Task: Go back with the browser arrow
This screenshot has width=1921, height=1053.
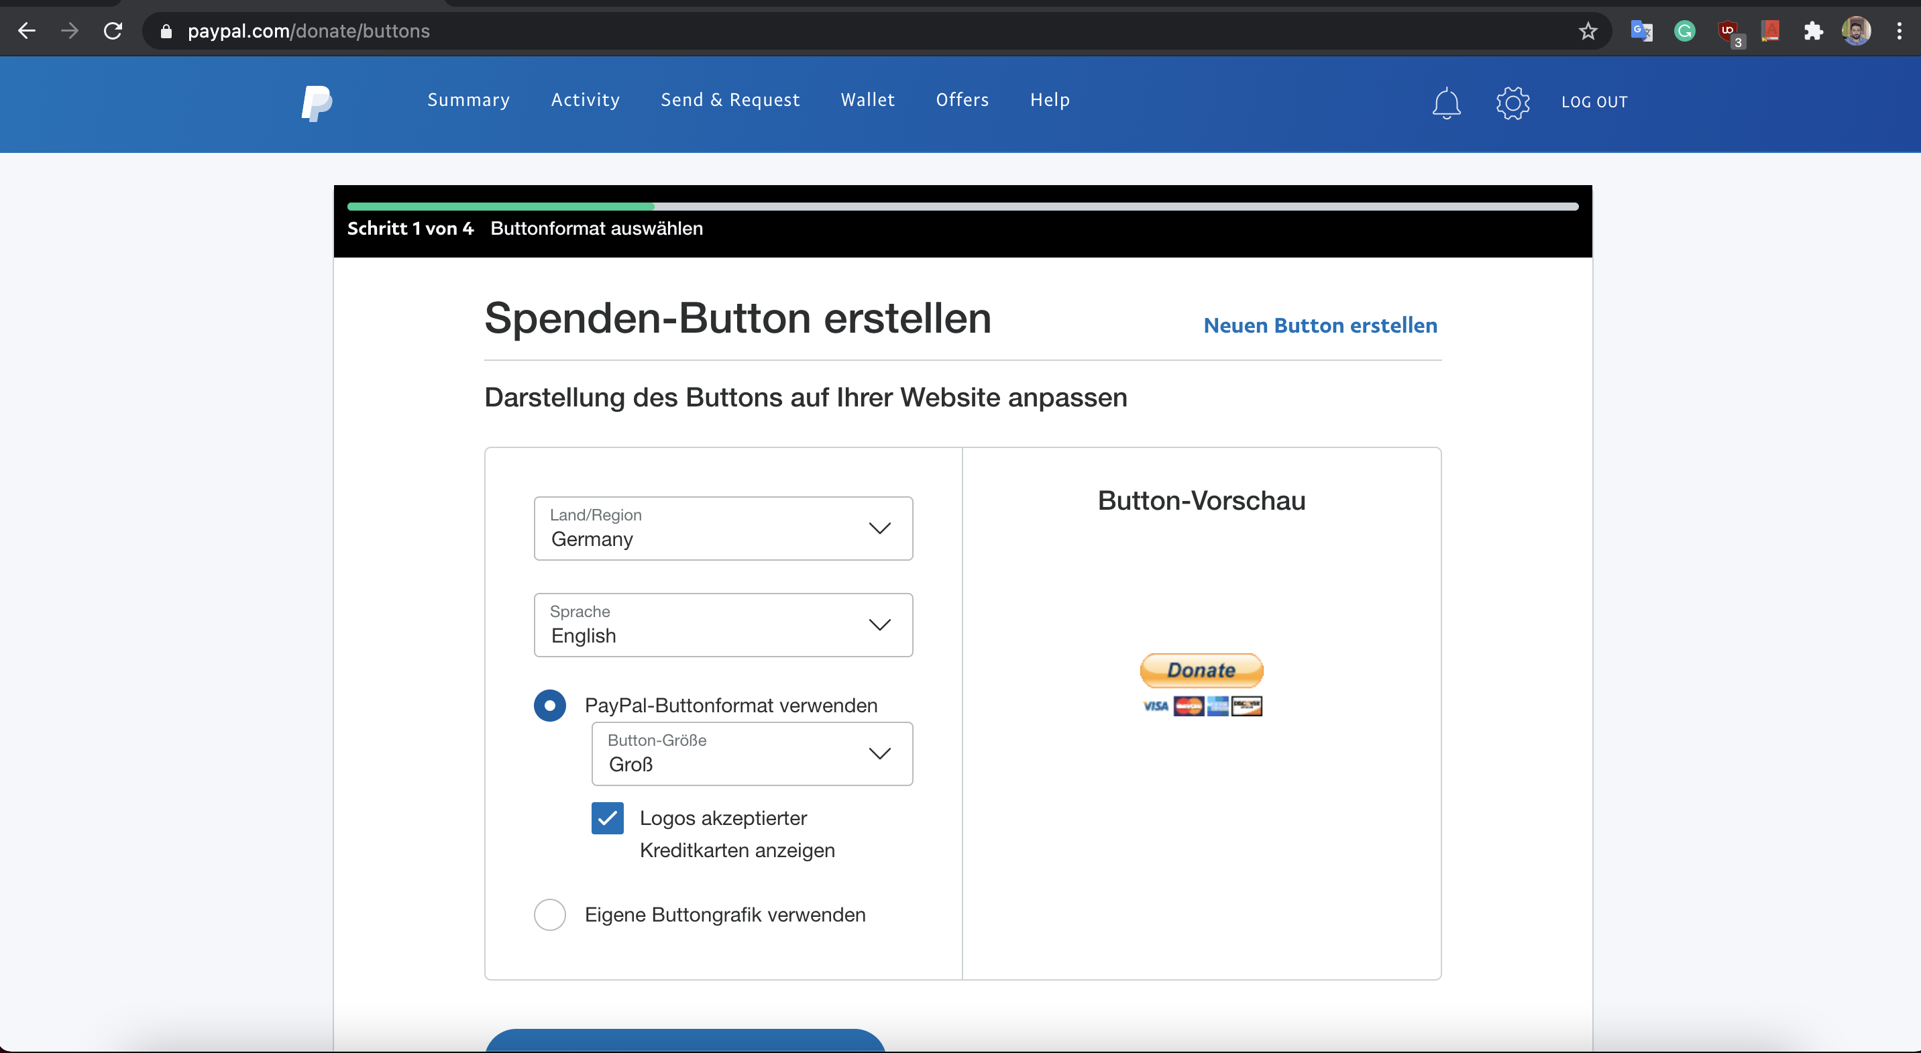Action: click(x=27, y=32)
